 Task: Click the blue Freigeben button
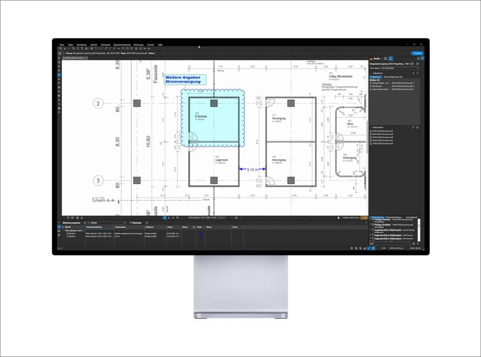click(x=417, y=53)
